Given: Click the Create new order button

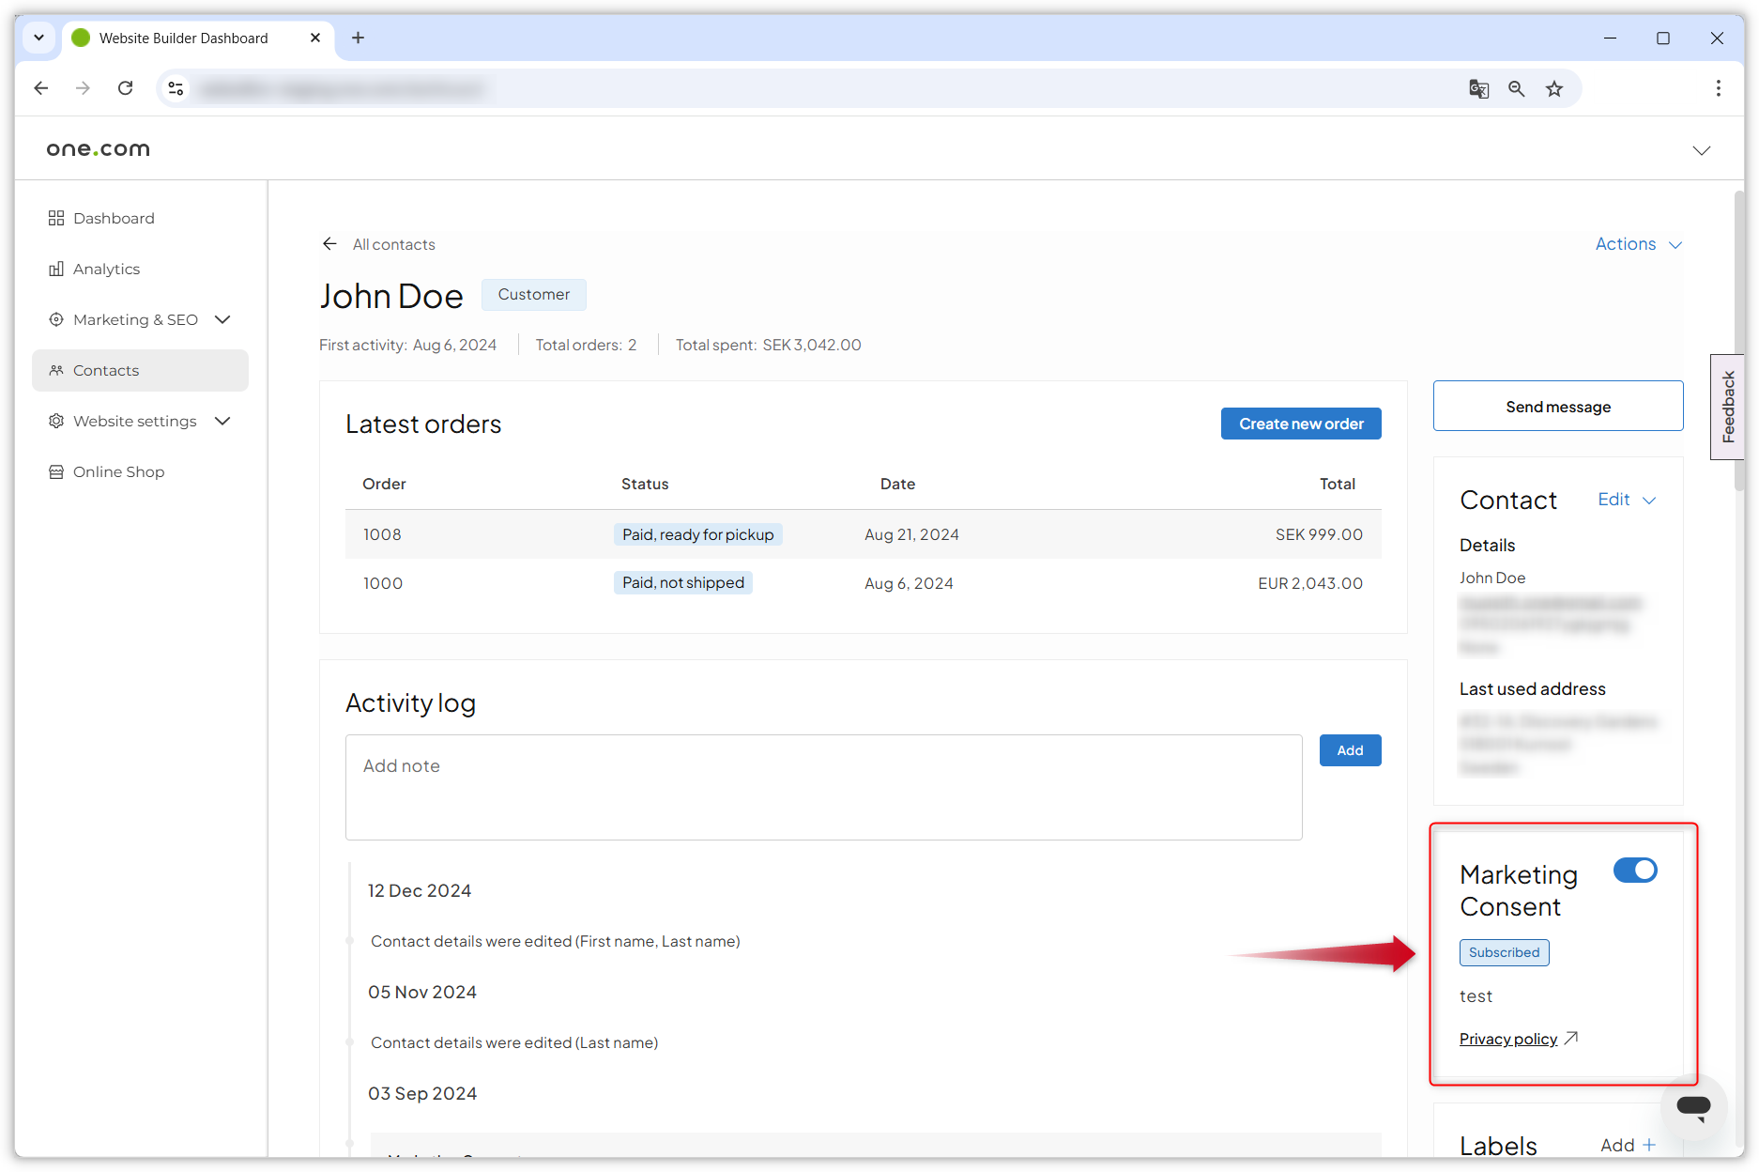Looking at the screenshot, I should (1300, 424).
